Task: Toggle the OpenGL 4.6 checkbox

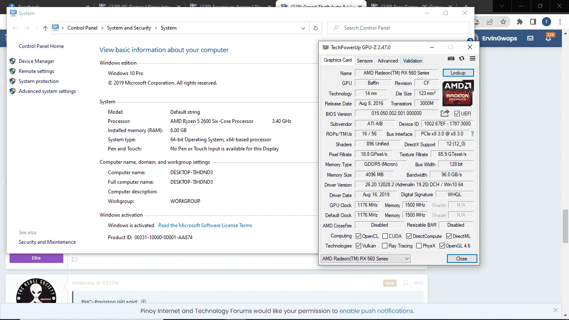Action: point(442,246)
